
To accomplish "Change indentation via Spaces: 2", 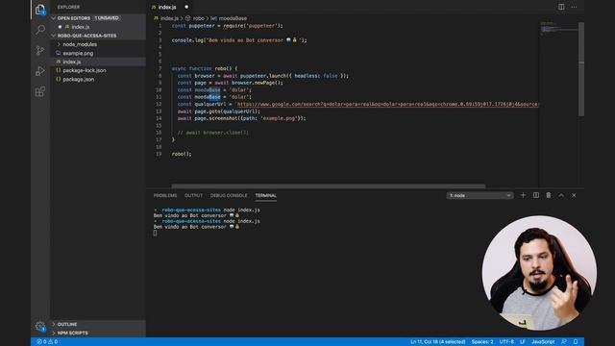I will [x=482, y=342].
